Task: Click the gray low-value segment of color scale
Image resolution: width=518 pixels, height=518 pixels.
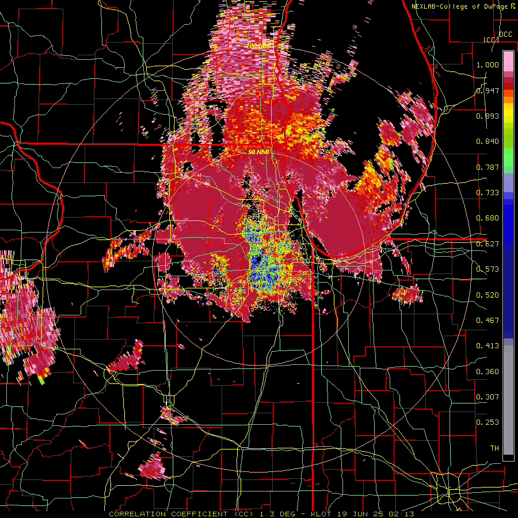Action: 508,400
